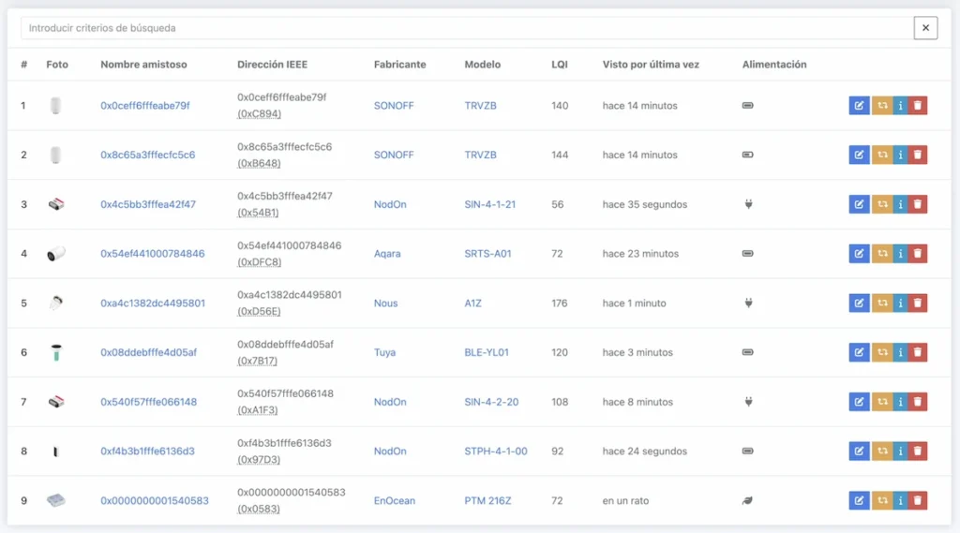
Task: Remove the second SONOFF TRVZB using its trash icon
Action: (x=918, y=155)
